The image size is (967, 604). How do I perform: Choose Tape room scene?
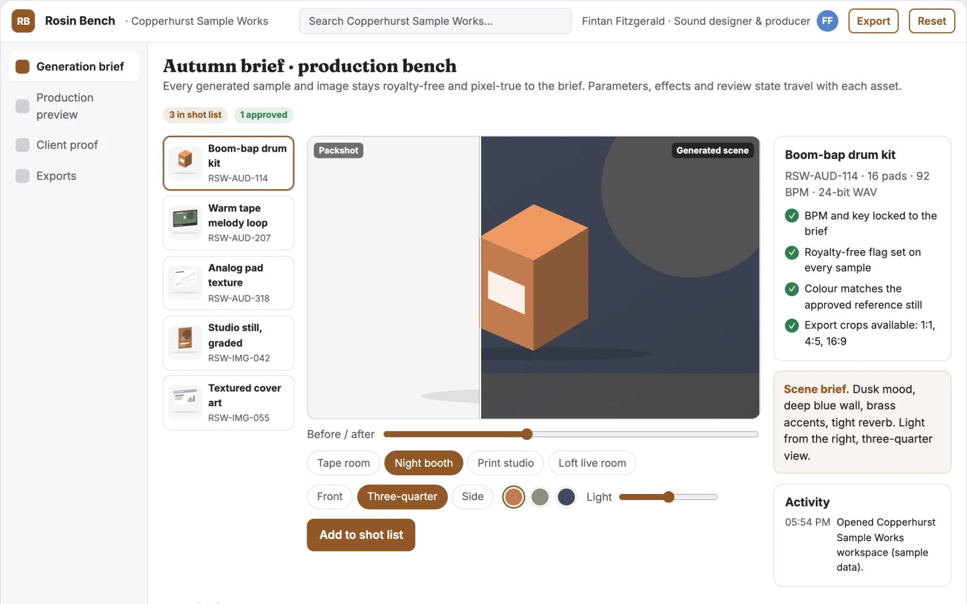point(343,463)
